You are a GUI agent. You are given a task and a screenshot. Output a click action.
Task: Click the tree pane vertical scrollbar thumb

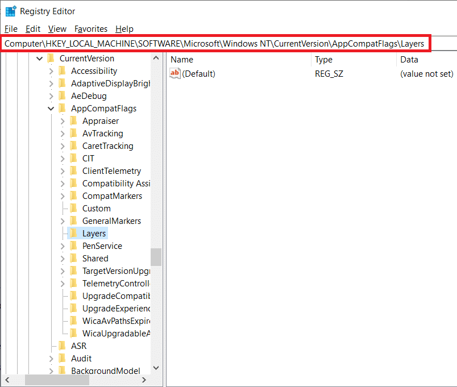(x=156, y=257)
